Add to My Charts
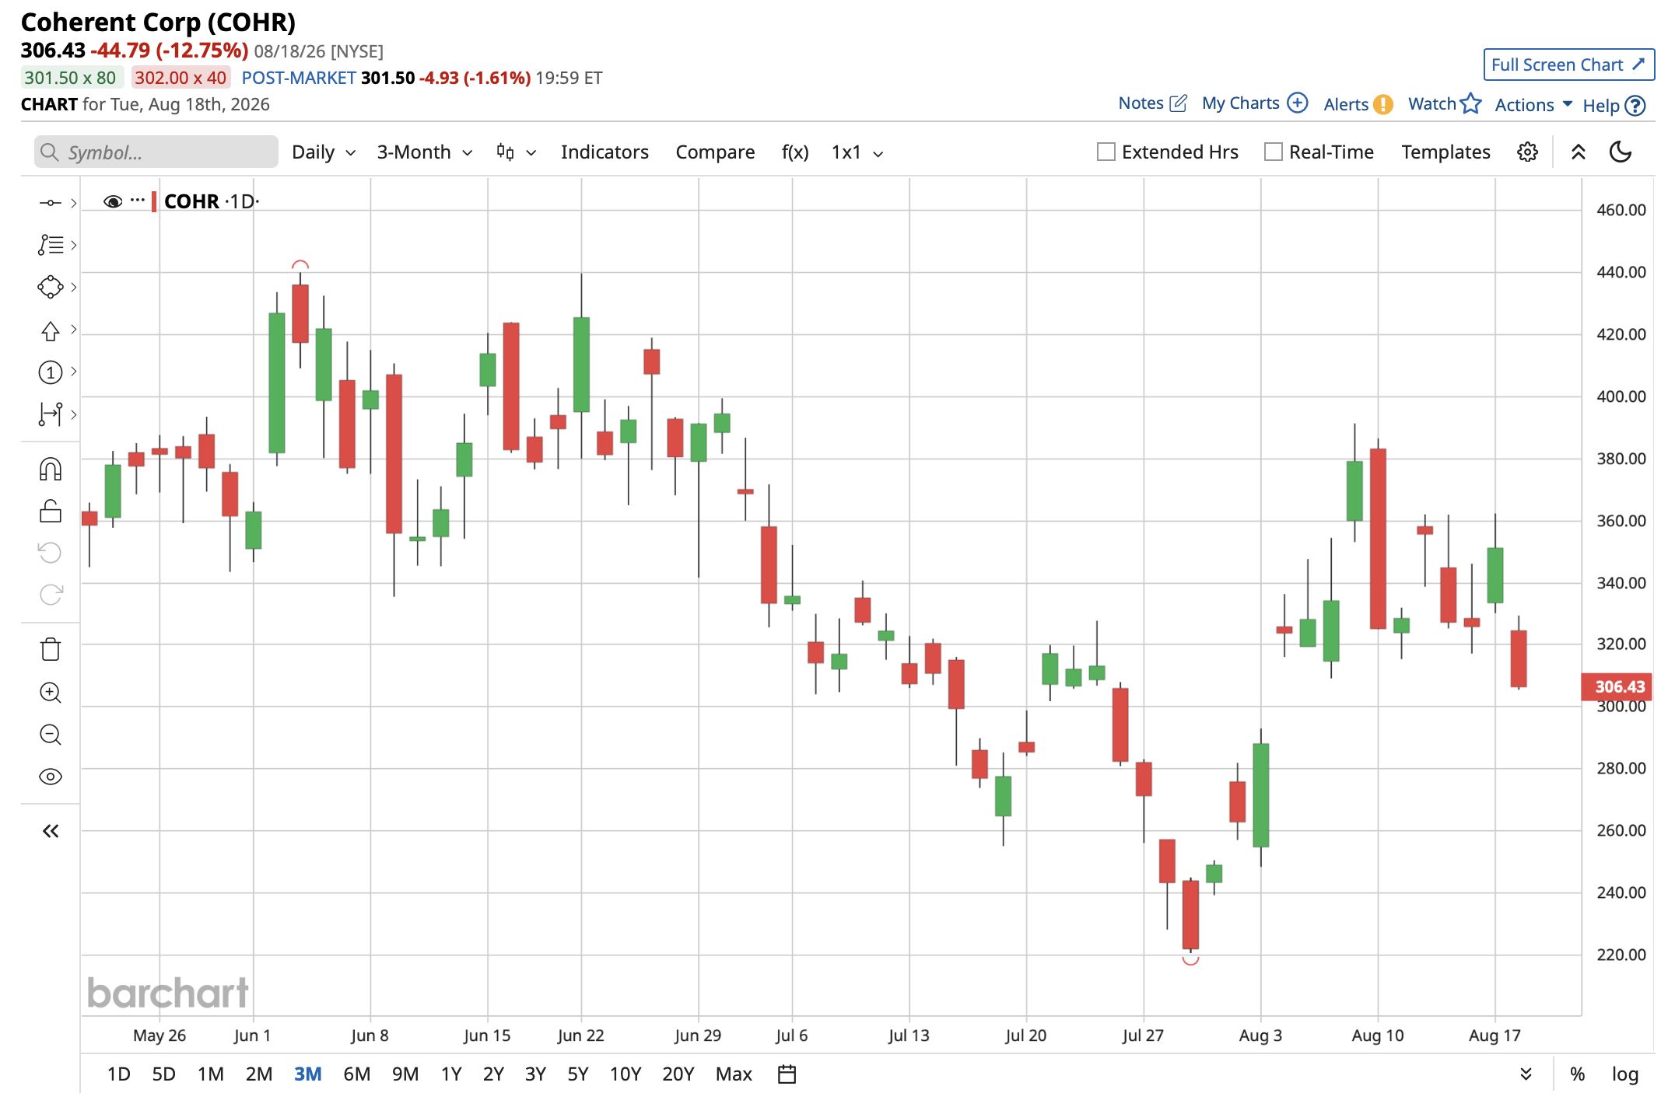 pyautogui.click(x=1255, y=103)
